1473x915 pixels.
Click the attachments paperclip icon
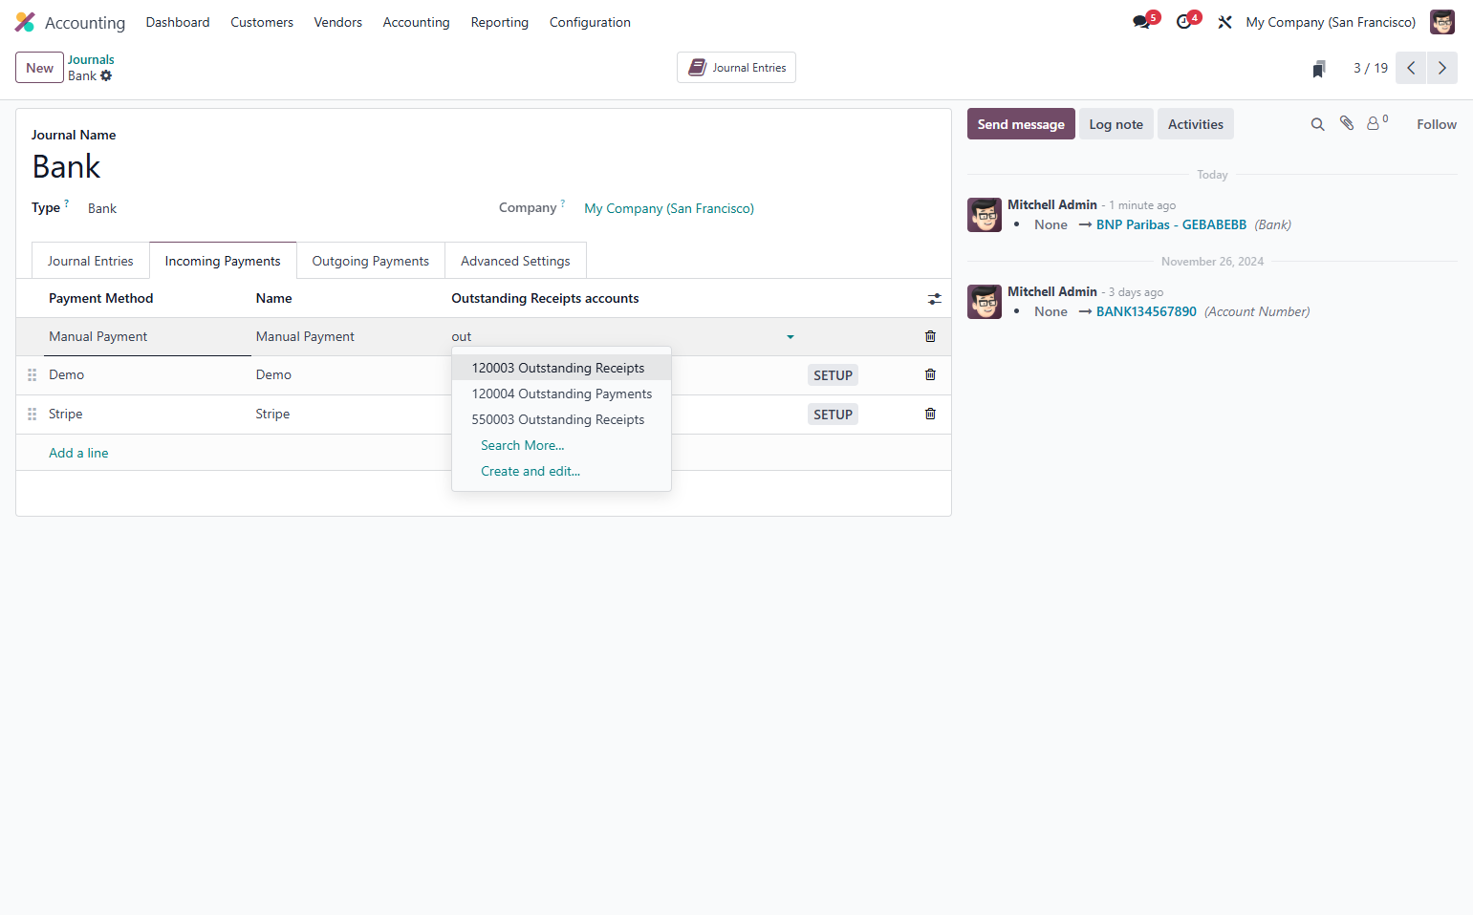(x=1347, y=123)
